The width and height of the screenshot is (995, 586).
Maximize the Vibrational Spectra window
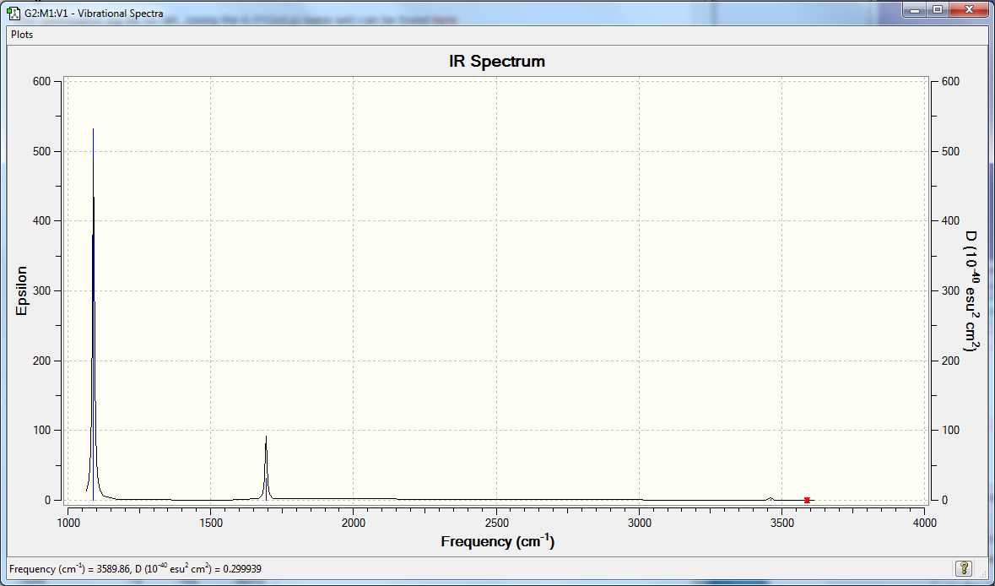(938, 9)
